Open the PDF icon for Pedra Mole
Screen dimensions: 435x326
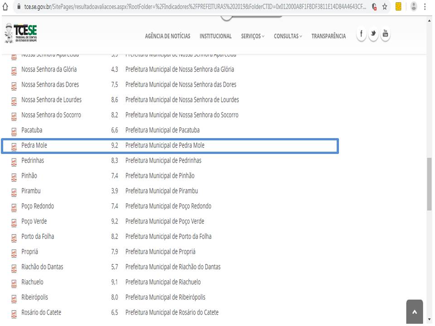(14, 146)
